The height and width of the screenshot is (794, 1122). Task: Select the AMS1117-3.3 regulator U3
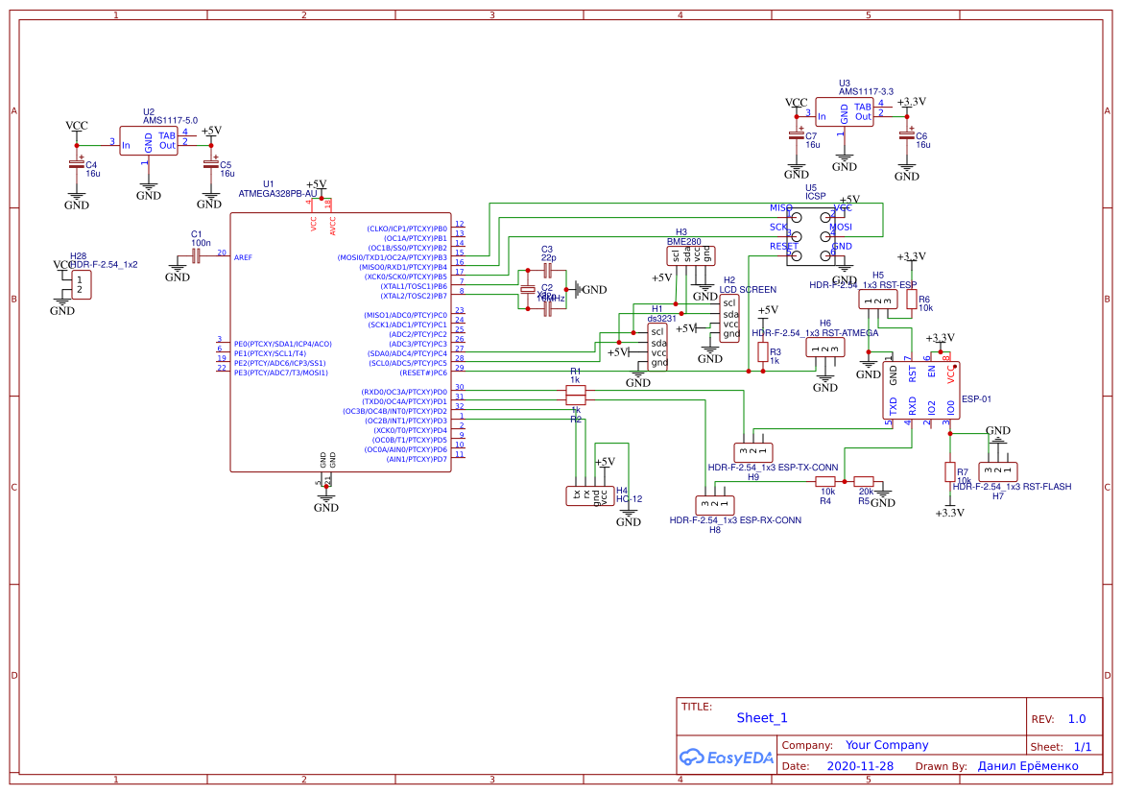pos(844,112)
